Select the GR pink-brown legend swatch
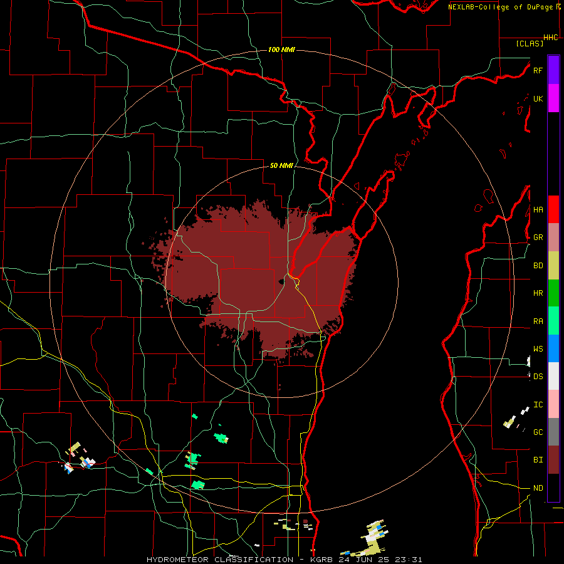Image resolution: width=564 pixels, height=564 pixels. click(553, 237)
